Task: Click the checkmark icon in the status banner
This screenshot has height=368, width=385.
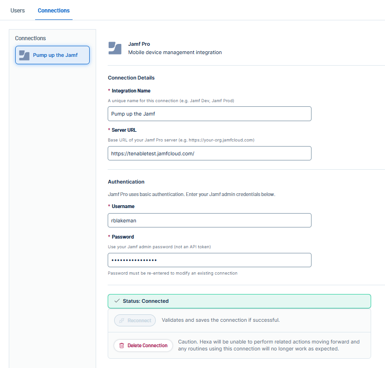Action: point(117,301)
